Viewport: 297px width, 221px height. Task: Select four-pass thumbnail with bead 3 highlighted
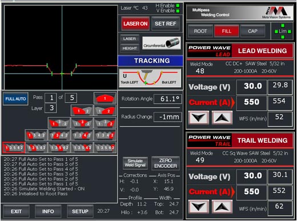[59, 135]
